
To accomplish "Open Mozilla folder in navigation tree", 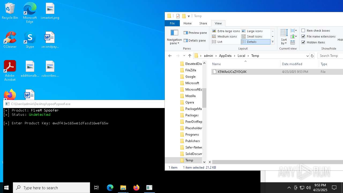I will click(x=190, y=96).
